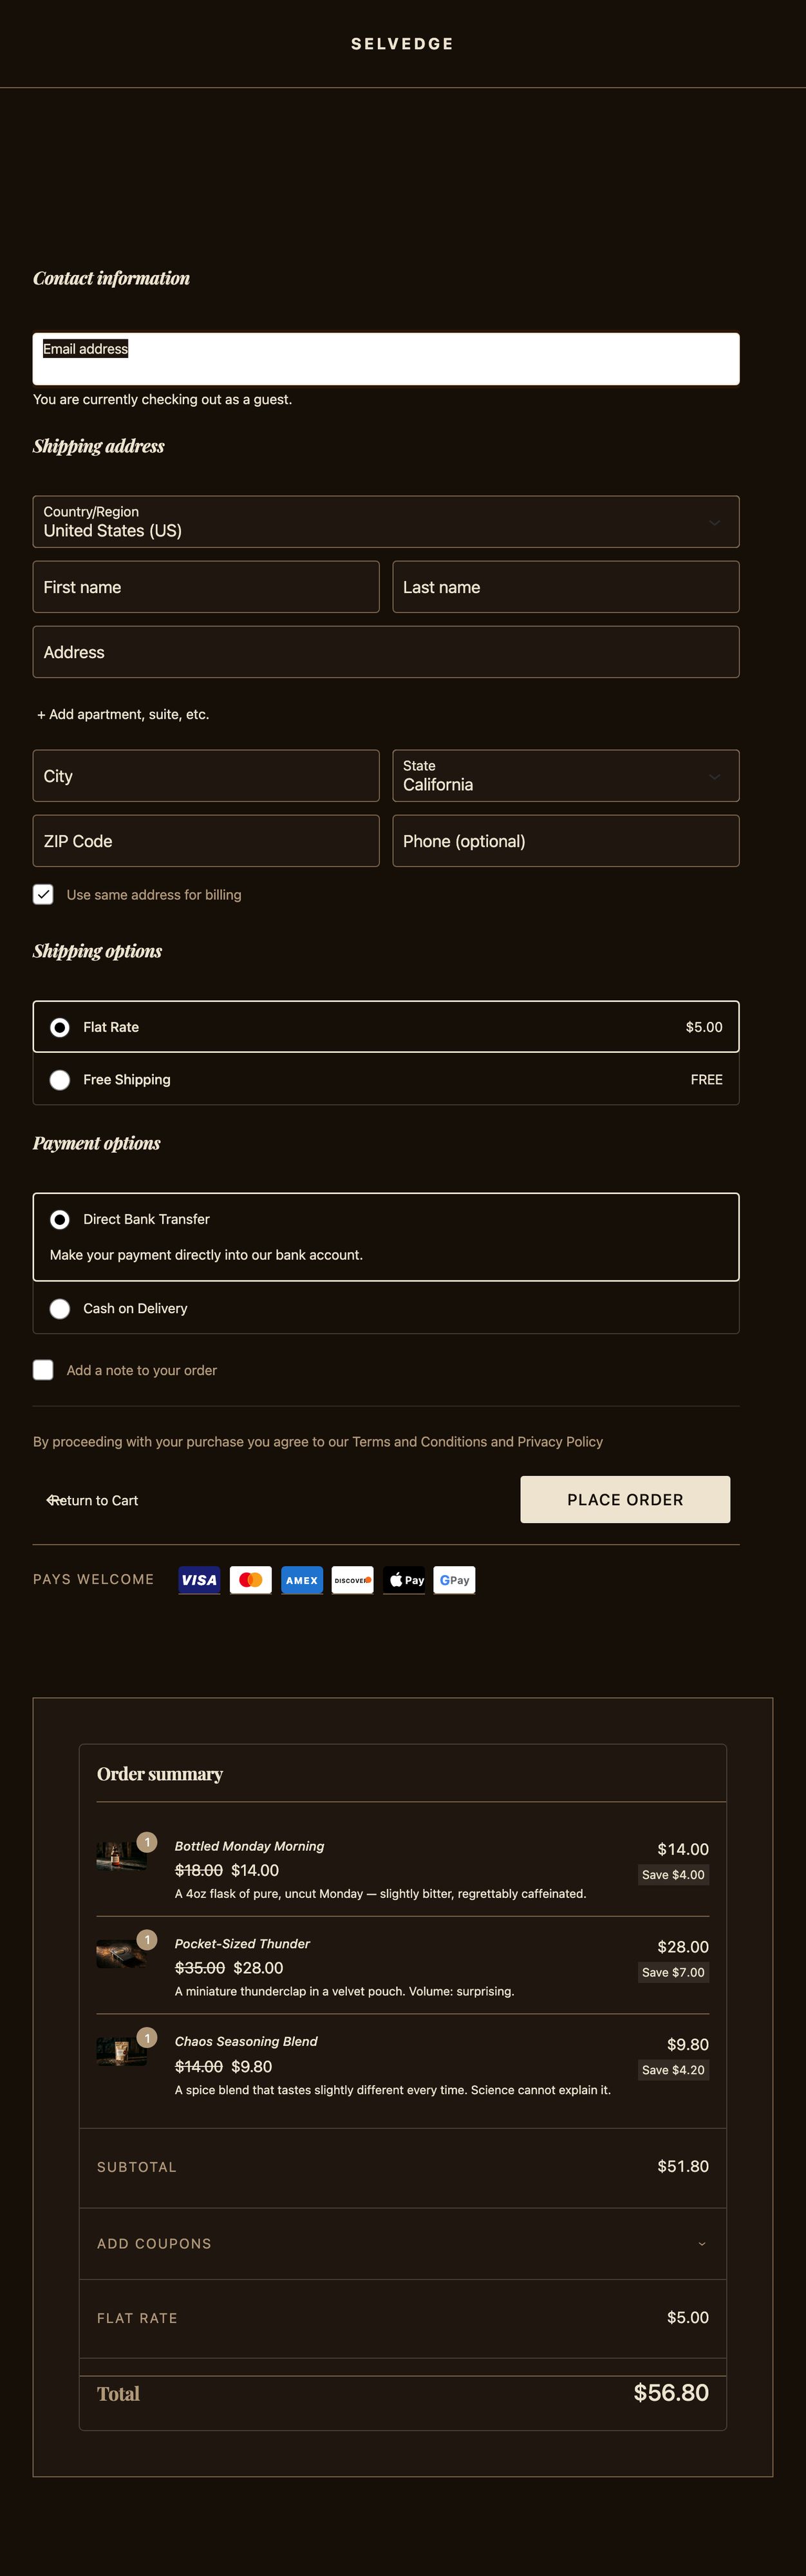Image resolution: width=806 pixels, height=2576 pixels.
Task: Click the Google Pay icon
Action: (454, 1579)
